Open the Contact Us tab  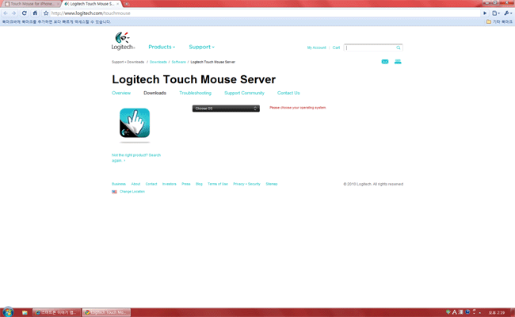[288, 93]
